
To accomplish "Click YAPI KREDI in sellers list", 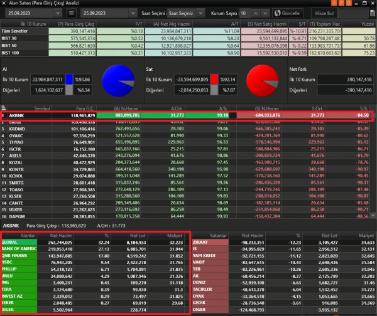I will coord(210,256).
